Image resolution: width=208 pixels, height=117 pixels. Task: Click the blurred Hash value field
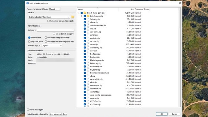point(56,60)
